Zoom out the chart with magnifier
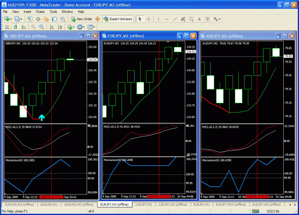Viewport: 299px width, 215px height. pos(42,27)
